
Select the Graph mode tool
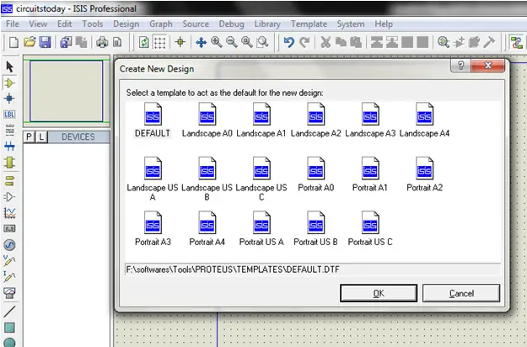click(9, 213)
